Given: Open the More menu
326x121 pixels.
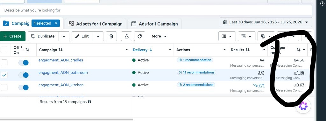Looking at the screenshot, I should tap(159, 36).
